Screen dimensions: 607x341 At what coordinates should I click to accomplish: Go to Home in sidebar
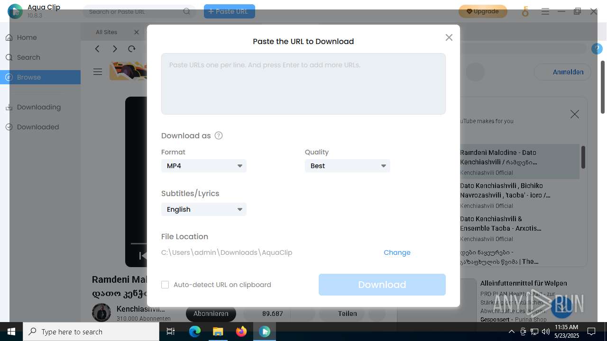(x=40, y=37)
